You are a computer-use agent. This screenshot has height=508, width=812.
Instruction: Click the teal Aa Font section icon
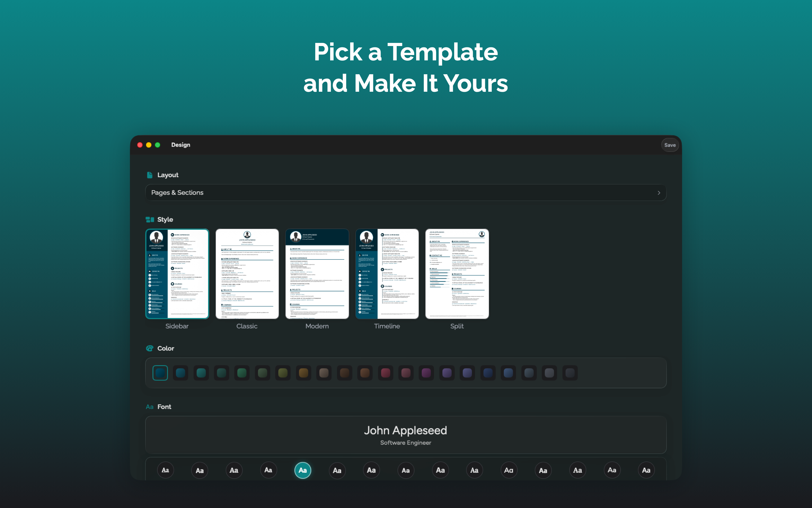tap(150, 407)
